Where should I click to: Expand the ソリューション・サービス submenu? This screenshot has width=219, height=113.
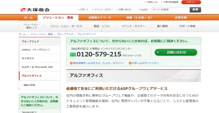pos(66,26)
